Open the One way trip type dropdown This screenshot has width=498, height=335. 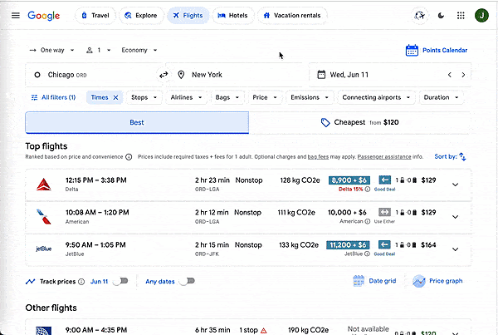coord(51,50)
